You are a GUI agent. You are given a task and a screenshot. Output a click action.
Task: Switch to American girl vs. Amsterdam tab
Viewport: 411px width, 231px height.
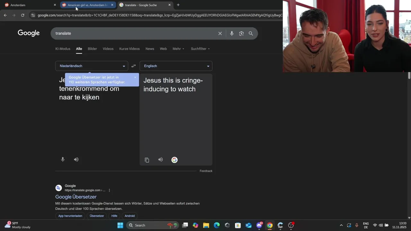click(88, 5)
